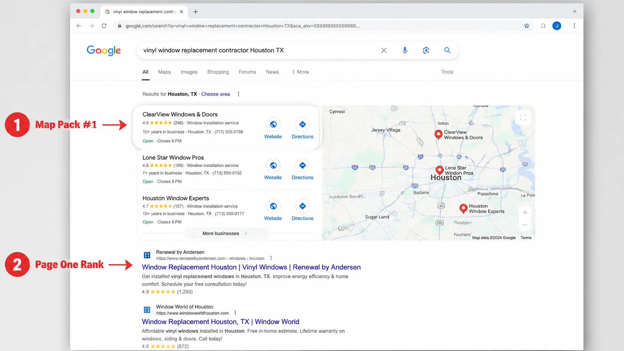This screenshot has width=624, height=351.
Task: Switch to the Forums tab
Action: pyautogui.click(x=247, y=72)
